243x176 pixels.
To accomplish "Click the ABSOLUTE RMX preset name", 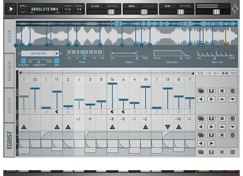I will 45,9.
